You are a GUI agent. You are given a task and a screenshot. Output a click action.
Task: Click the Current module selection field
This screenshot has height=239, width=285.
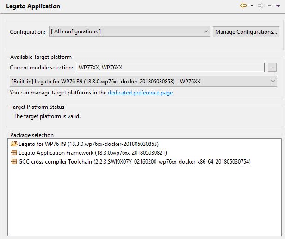tap(170, 68)
